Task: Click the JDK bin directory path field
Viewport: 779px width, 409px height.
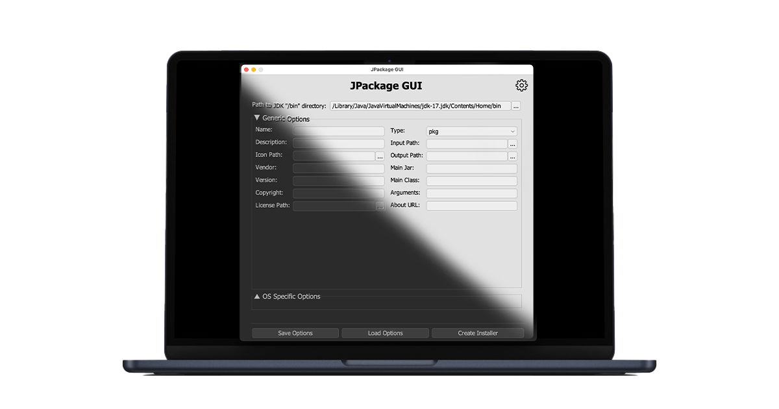Action: (x=420, y=106)
